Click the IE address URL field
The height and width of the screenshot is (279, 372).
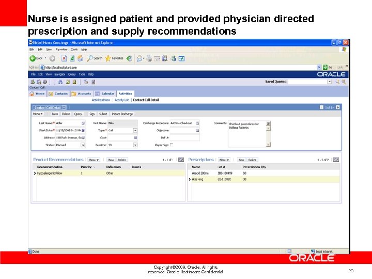tap(180, 67)
